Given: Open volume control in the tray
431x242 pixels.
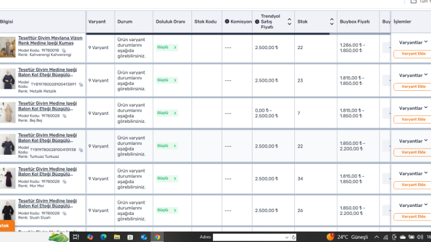Looking at the screenshot, I should click(x=420, y=237).
